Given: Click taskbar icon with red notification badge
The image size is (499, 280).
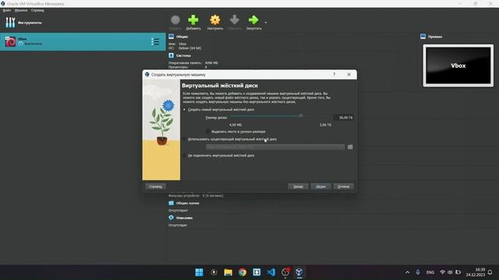Looking at the screenshot, I should pyautogui.click(x=285, y=272).
